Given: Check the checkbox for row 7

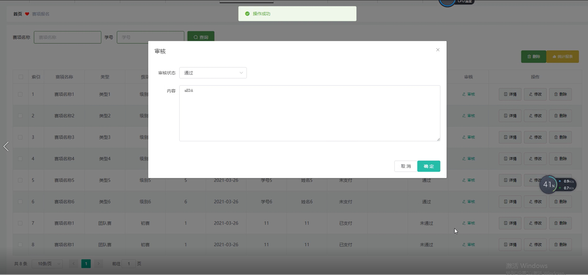Looking at the screenshot, I should [20, 223].
